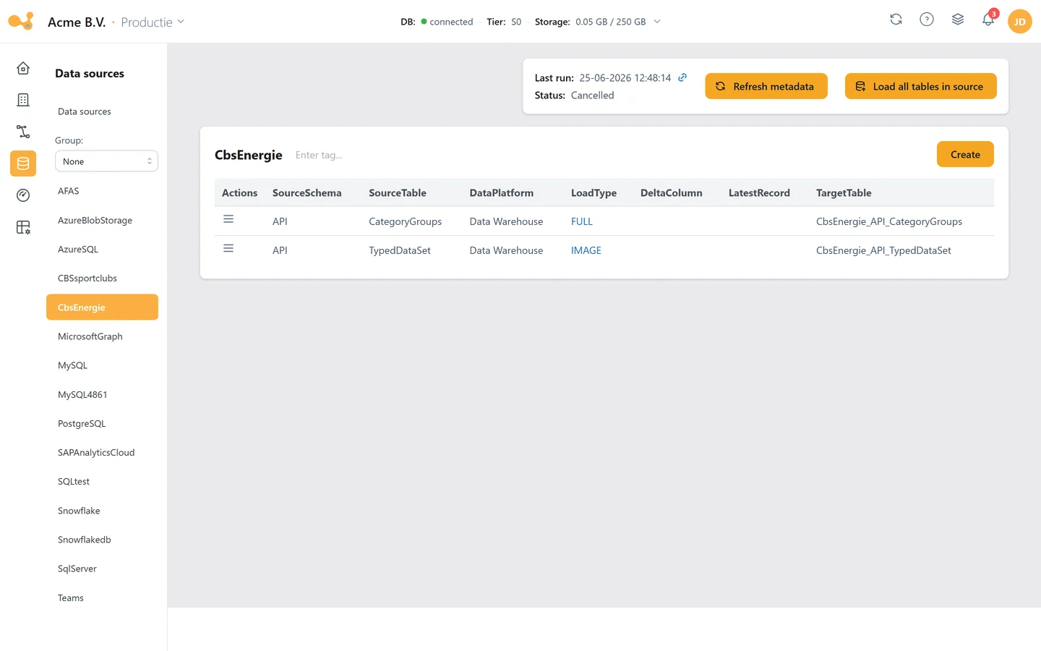
Task: Click TargetTable column header
Action: click(844, 192)
